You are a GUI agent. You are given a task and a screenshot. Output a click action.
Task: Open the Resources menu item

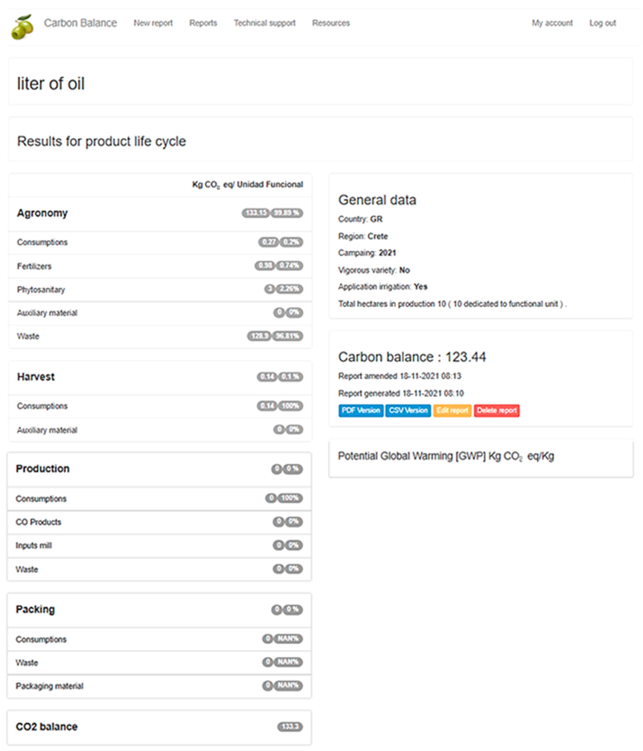pos(331,23)
